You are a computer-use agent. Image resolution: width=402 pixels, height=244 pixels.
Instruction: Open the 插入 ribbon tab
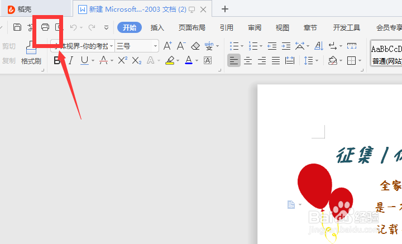coord(157,27)
